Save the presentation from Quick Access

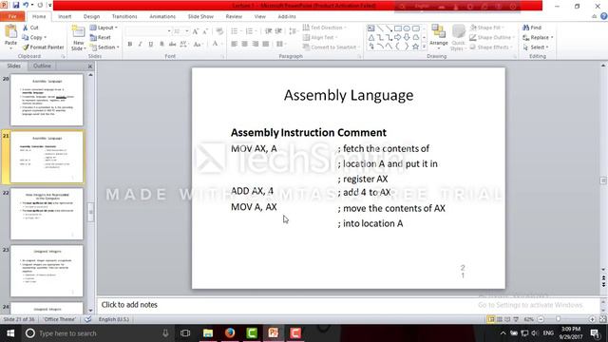(x=16, y=5)
